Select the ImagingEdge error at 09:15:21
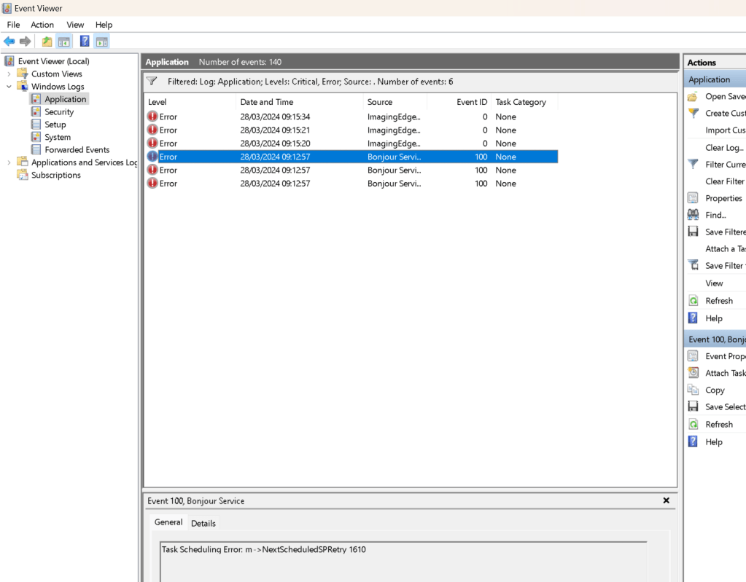 [351, 130]
